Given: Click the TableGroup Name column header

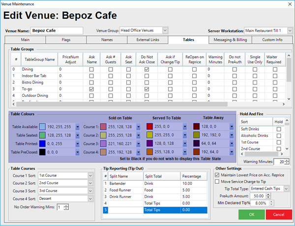Looking at the screenshot, I should (x=39, y=59).
